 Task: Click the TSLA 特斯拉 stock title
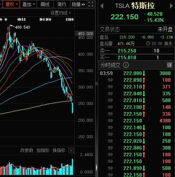[135, 6]
